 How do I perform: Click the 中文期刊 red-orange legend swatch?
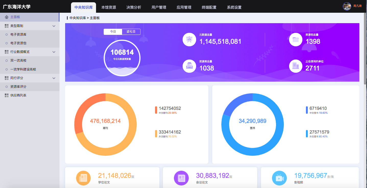[156, 110]
